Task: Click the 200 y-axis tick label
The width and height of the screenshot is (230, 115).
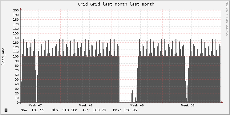Action: (x=16, y=10)
